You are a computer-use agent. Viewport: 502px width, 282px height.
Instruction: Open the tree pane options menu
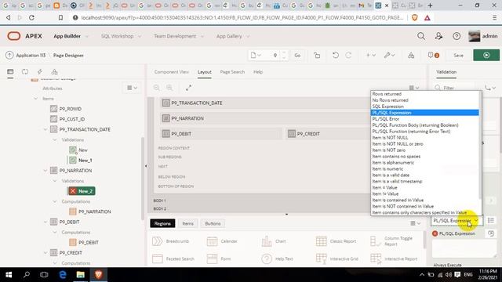[x=132, y=88]
